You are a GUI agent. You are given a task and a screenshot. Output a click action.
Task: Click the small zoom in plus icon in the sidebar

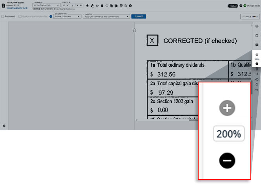click(257, 55)
